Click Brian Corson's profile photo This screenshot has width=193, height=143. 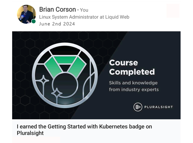pos(26,14)
